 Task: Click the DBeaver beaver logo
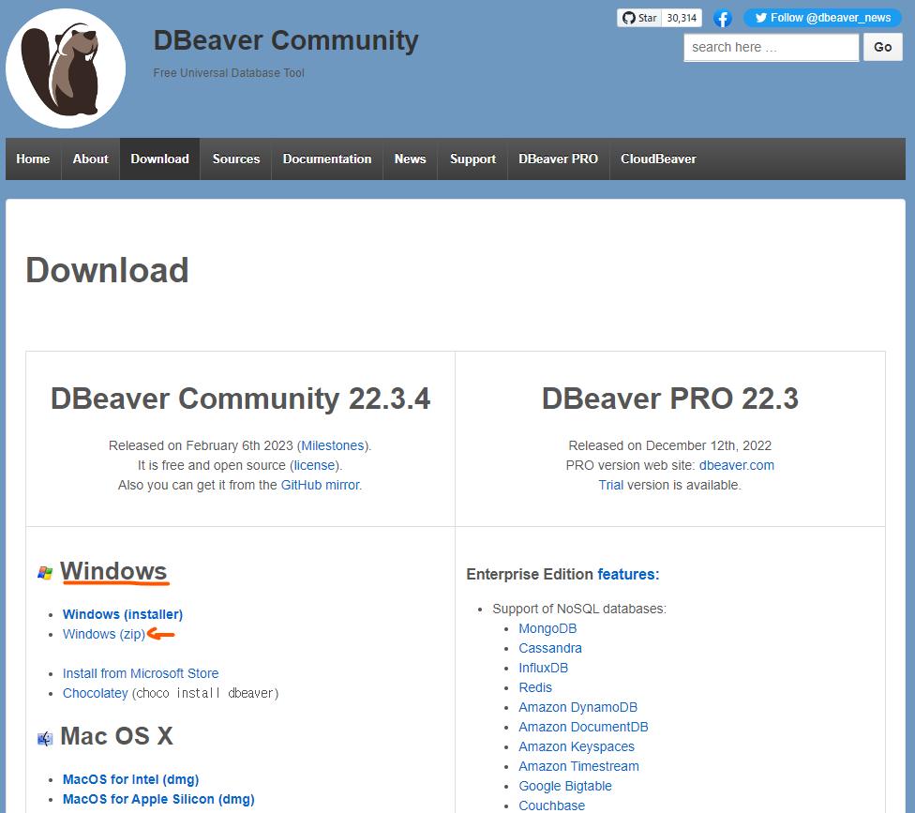(x=66, y=68)
